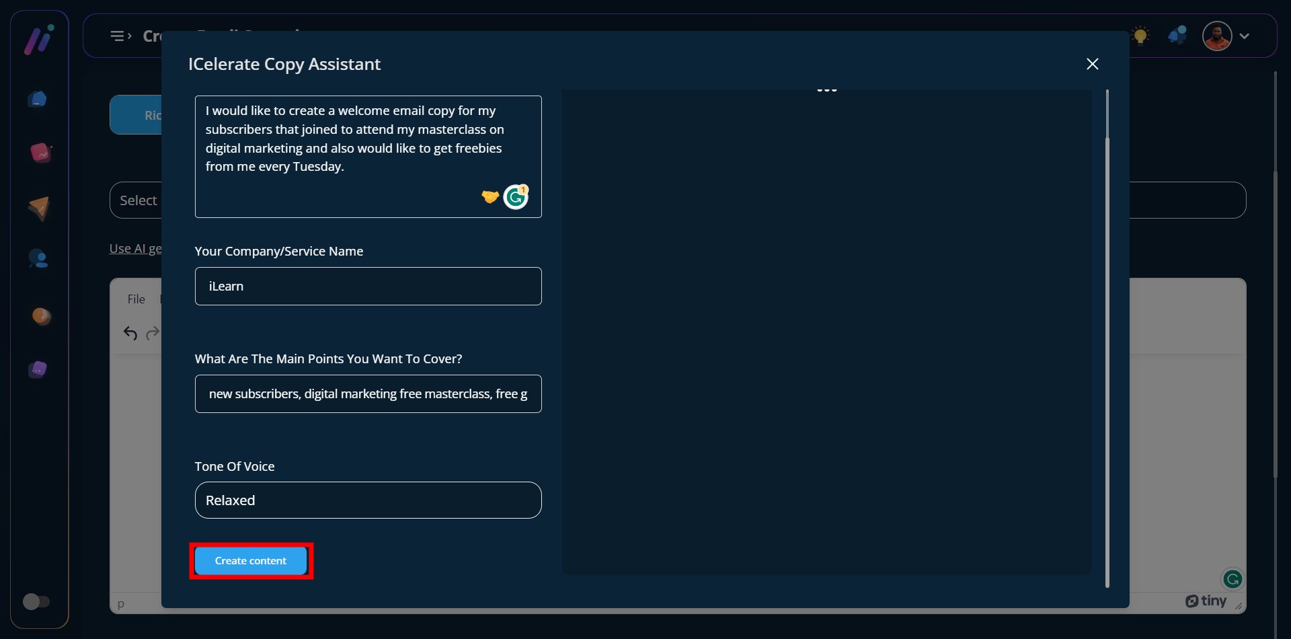Toggle the theme switch at sidebar bottom
Screen dimensions: 1291x639
coord(36,601)
